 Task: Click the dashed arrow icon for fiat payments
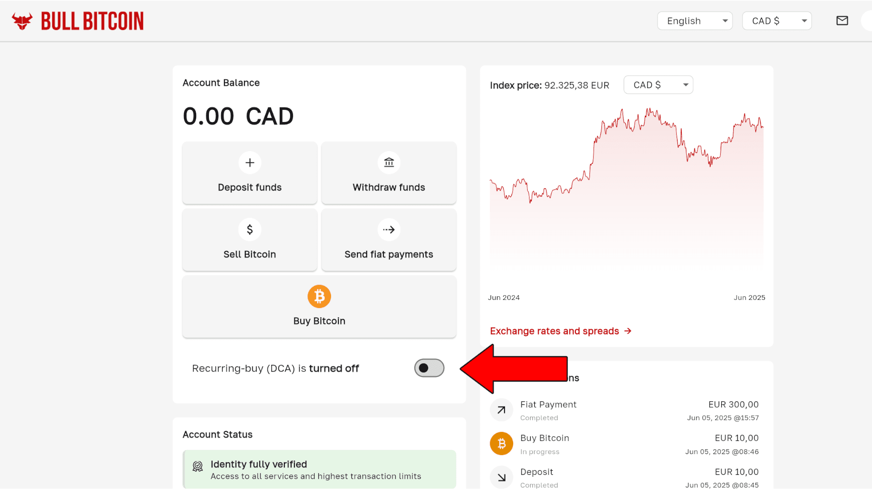pyautogui.click(x=389, y=230)
